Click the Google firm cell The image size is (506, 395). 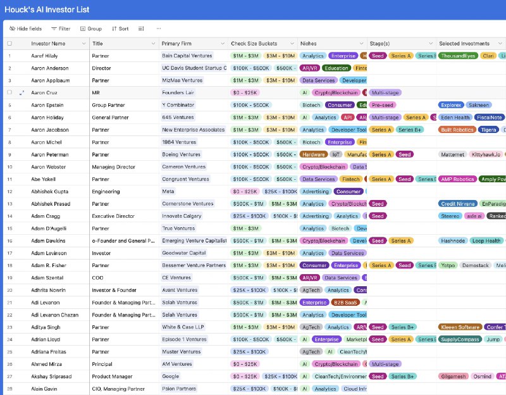point(170,376)
